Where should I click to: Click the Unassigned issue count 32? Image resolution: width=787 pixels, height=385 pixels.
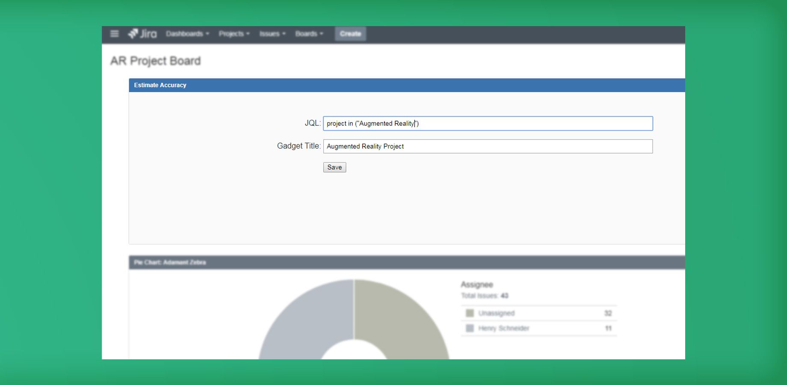pos(608,313)
